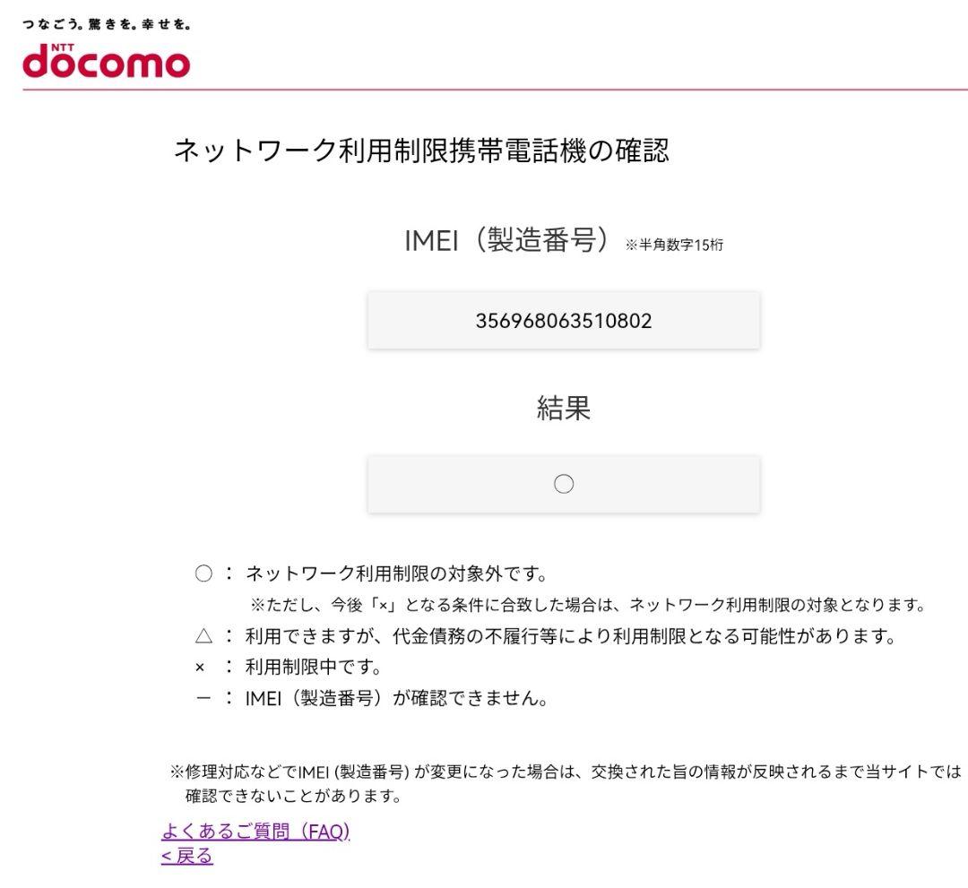Click the 結果 label

(x=564, y=409)
